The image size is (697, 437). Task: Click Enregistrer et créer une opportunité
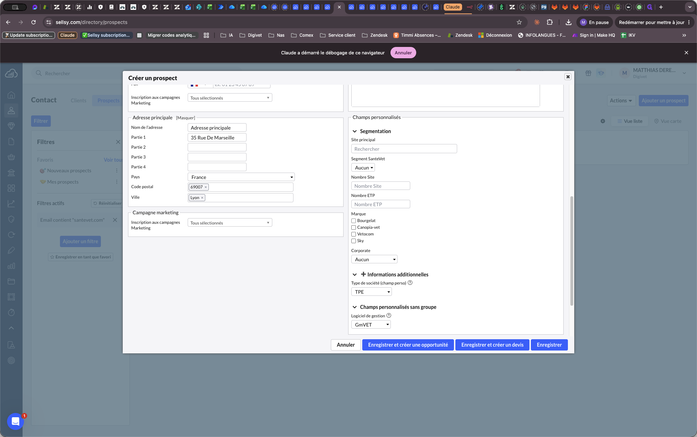[x=408, y=345]
